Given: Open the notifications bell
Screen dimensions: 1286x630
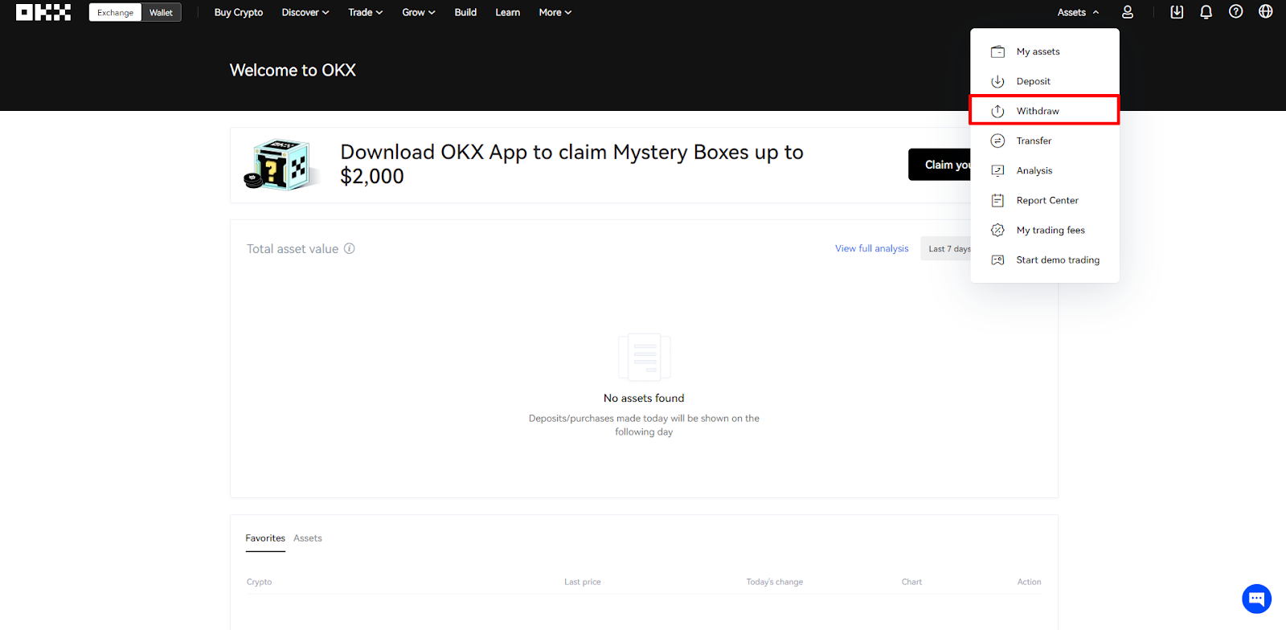Looking at the screenshot, I should (1206, 12).
